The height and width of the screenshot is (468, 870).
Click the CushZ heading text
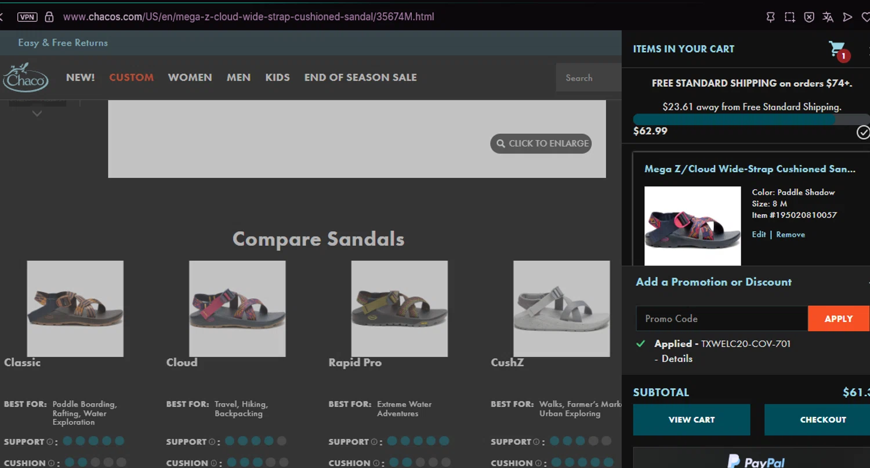pyautogui.click(x=507, y=363)
